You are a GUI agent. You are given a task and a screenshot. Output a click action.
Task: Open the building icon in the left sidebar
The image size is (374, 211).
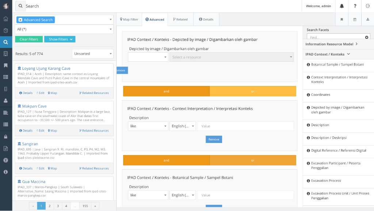point(6,54)
